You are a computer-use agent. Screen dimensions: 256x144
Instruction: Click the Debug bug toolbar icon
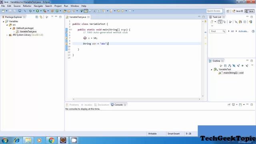coord(30,11)
